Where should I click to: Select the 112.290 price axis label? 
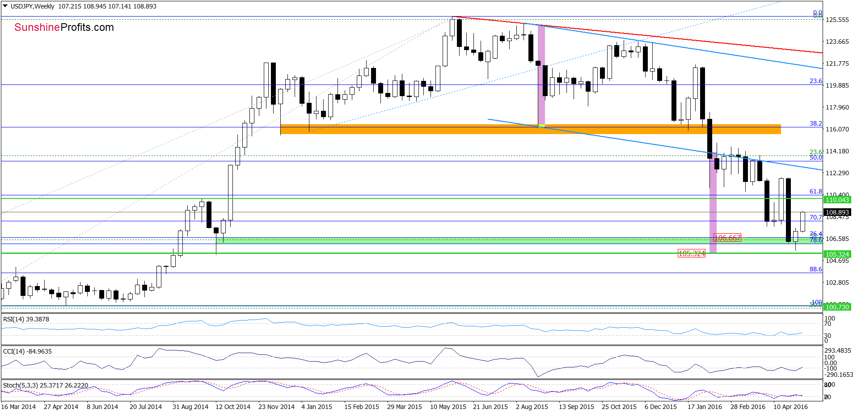[x=837, y=173]
